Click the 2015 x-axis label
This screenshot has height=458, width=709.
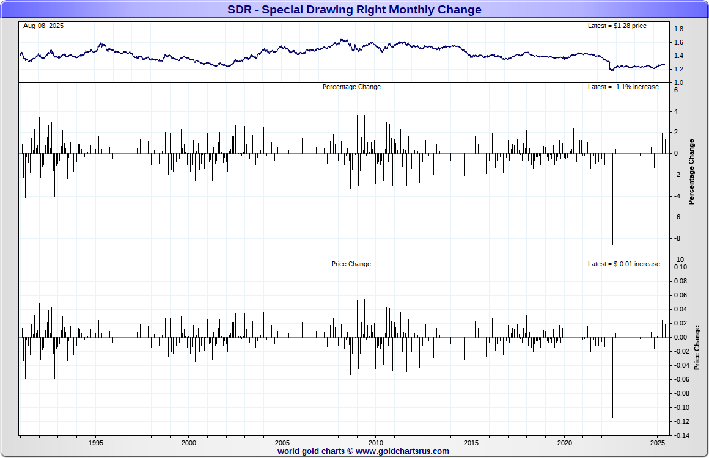click(x=471, y=443)
